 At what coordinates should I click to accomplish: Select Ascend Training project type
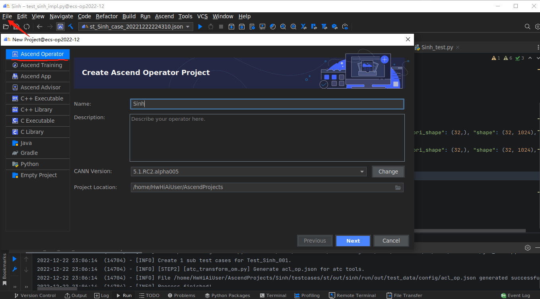click(x=38, y=65)
